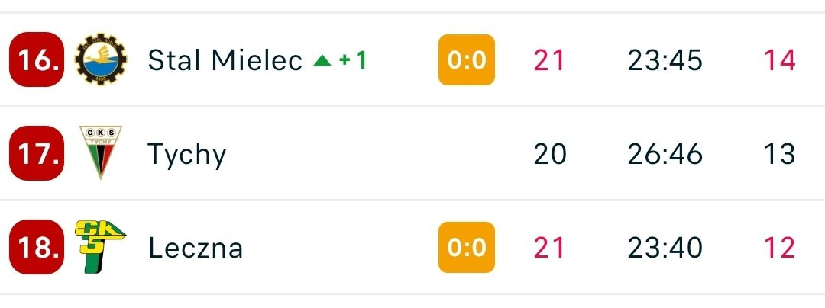
Task: Select the red 17. position badge
Action: tap(37, 153)
